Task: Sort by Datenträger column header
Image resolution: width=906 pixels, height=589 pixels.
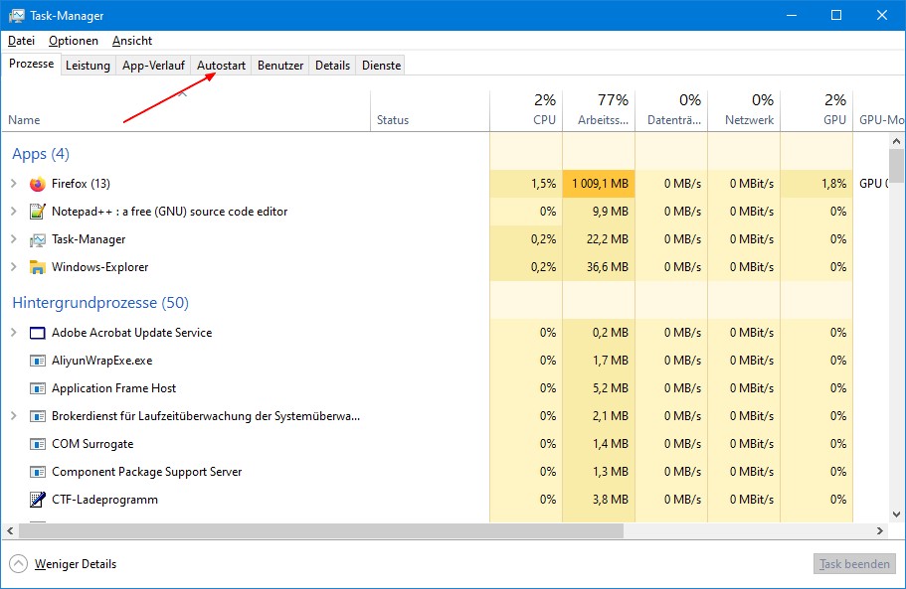Action: coord(671,110)
